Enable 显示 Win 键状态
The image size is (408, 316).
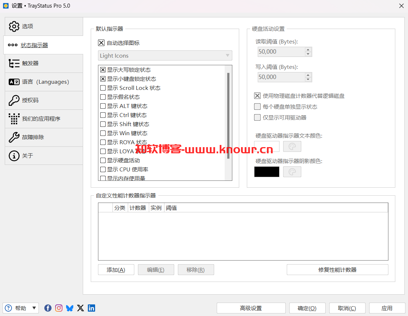click(x=103, y=133)
